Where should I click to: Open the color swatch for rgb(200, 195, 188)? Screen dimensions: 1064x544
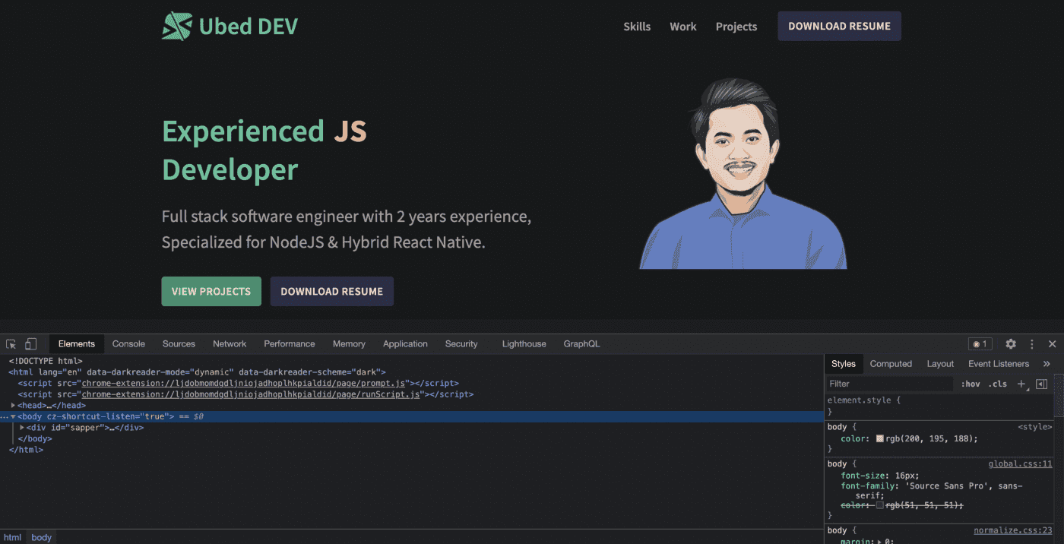(x=880, y=438)
